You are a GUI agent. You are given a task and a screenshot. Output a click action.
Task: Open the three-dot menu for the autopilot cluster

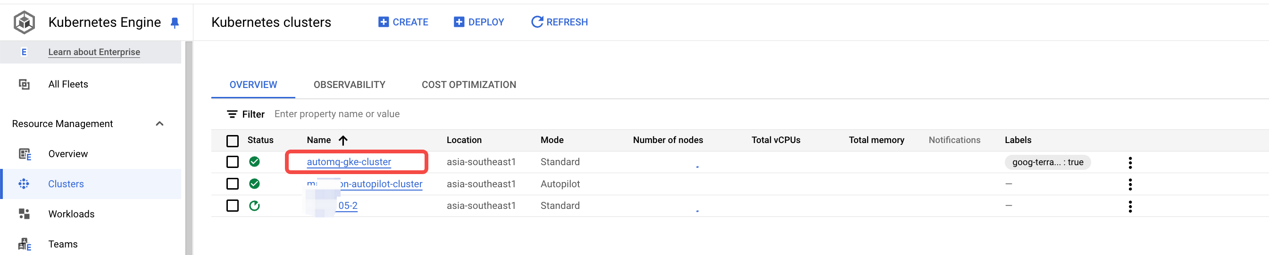tap(1129, 184)
